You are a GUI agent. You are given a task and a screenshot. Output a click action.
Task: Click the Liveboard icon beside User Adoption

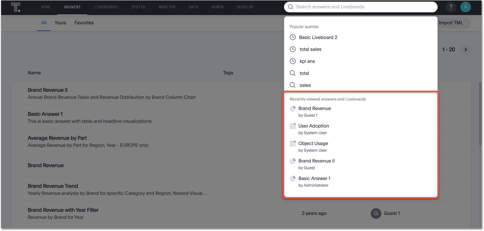point(293,126)
